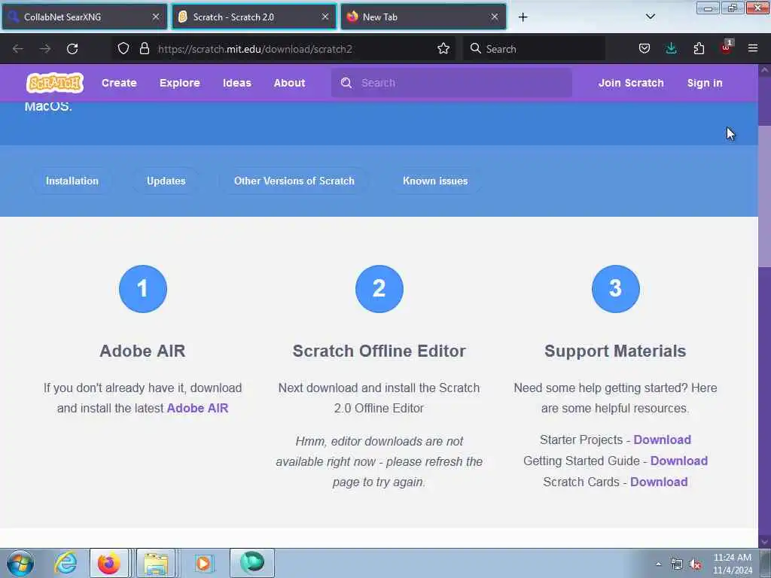This screenshot has width=771, height=578.
Task: Open the Ideas menu item
Action: point(237,83)
